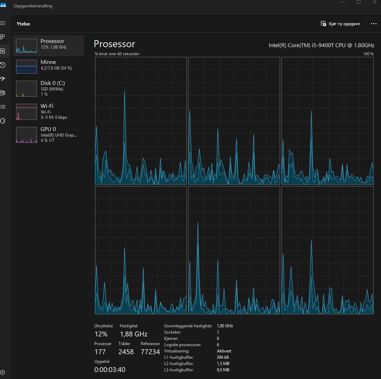Select the Performance page icon in sidebar

tap(3, 51)
